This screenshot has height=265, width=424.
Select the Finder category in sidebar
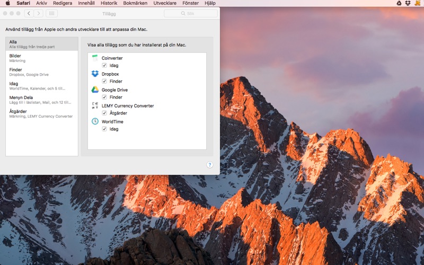(42, 72)
